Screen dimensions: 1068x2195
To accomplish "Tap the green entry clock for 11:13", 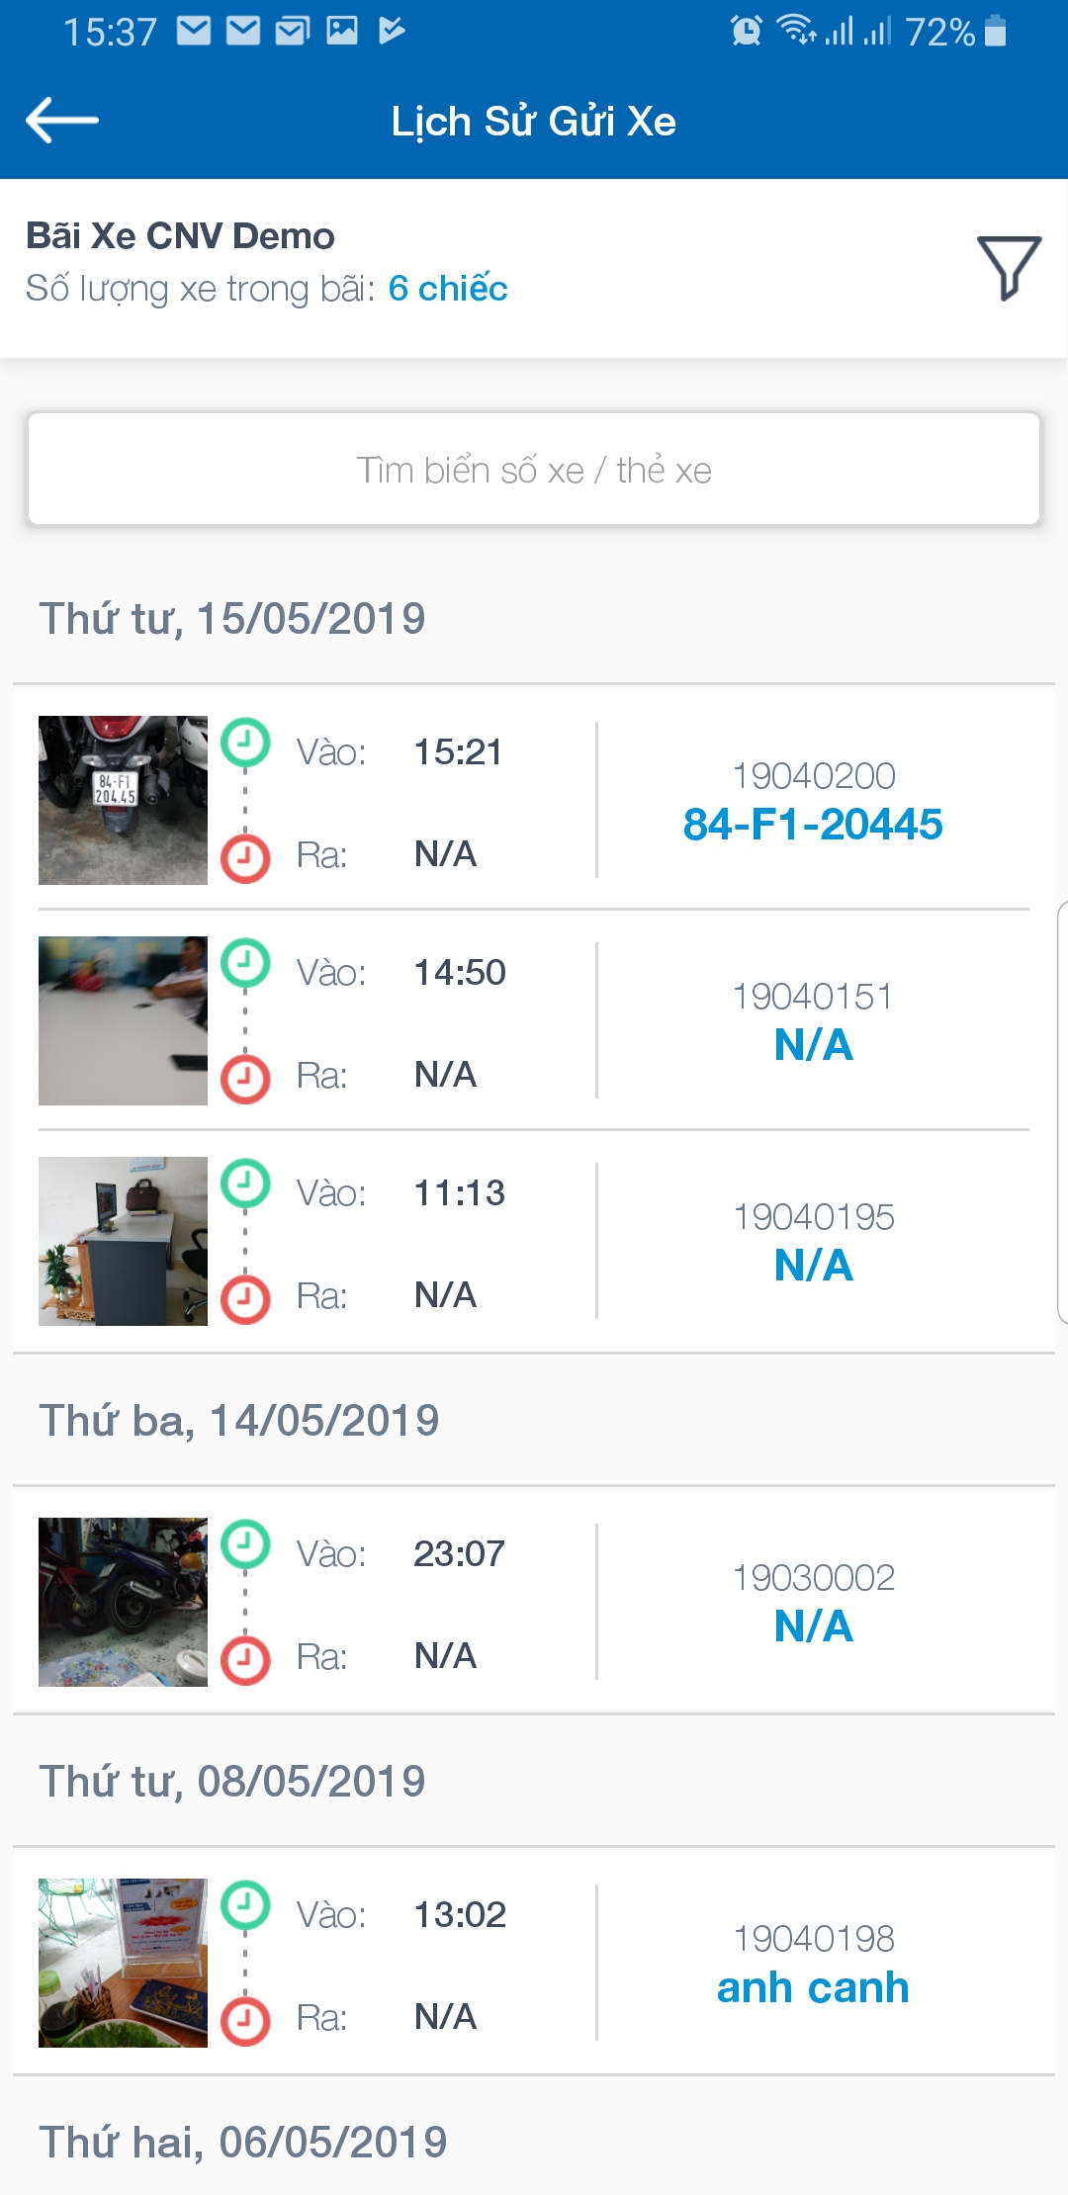I will click(245, 1184).
